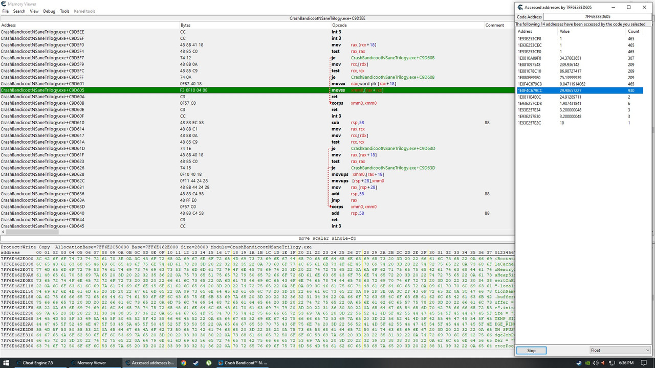The image size is (655, 368).
Task: Click the red arrow tray icon
Action: 603,363
